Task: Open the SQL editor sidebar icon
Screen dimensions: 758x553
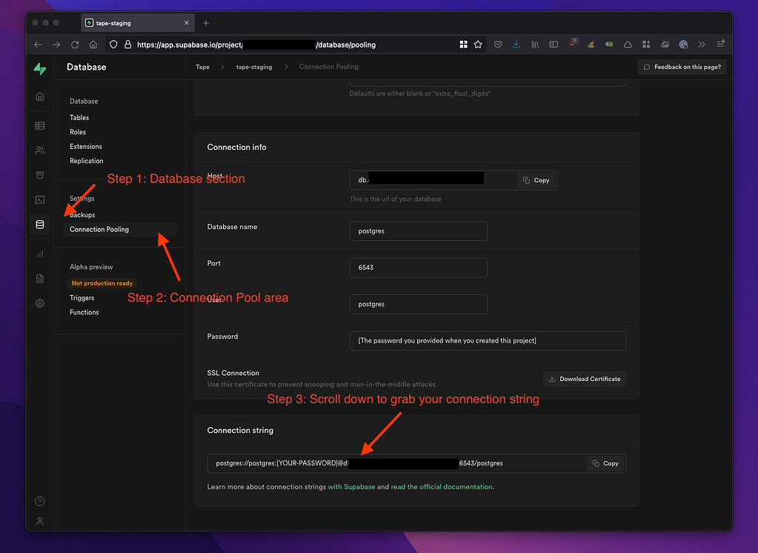Action: 40,200
